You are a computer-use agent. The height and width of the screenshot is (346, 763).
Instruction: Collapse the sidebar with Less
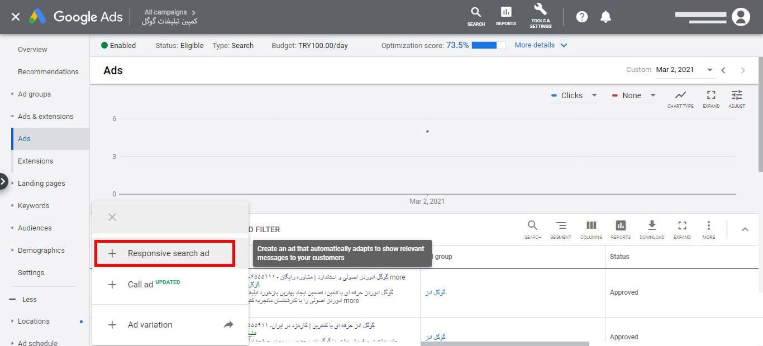(x=23, y=299)
